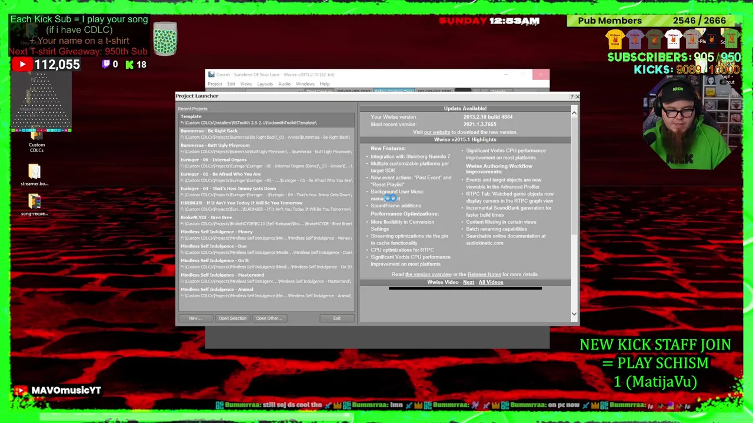The width and height of the screenshot is (753, 423).
Task: Open the Views menu in Wwise window
Action: click(x=246, y=84)
